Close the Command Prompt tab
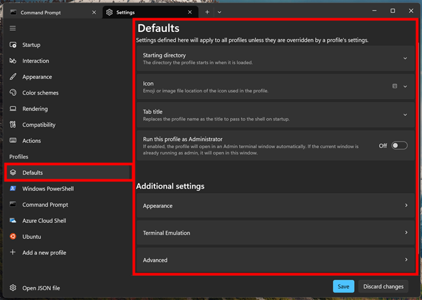This screenshot has width=422, height=300. click(x=94, y=12)
